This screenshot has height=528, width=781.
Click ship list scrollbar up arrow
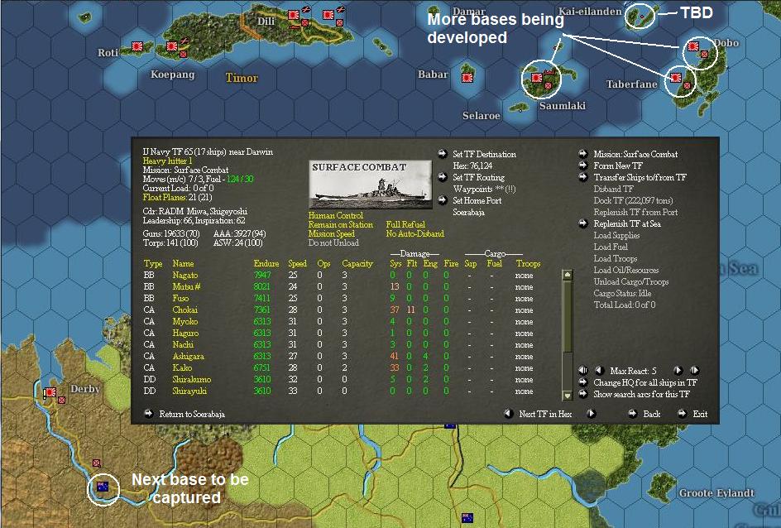coord(567,275)
